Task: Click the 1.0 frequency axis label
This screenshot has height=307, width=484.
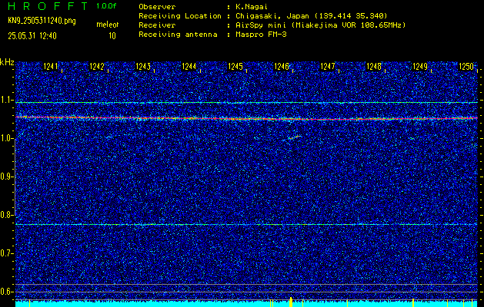Action: [x=7, y=139]
